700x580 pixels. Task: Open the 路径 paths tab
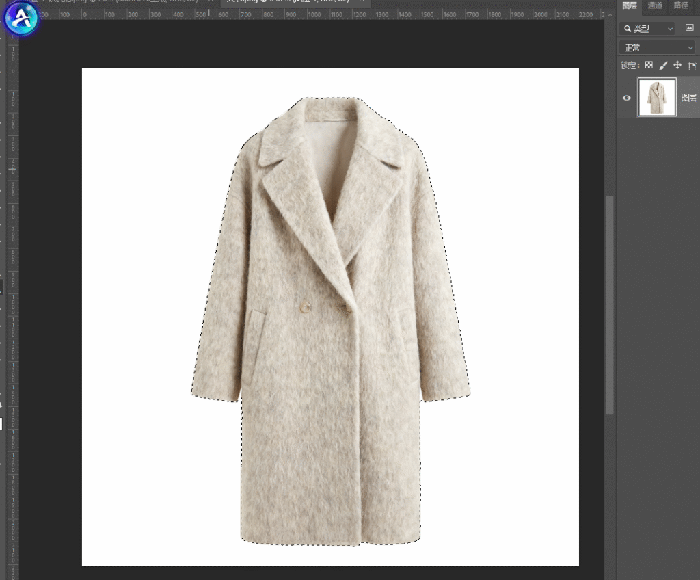tap(681, 5)
